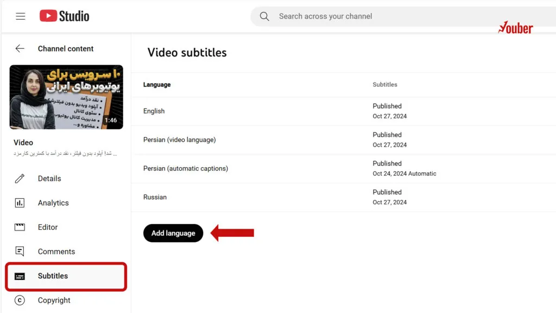Click the Language column header

(157, 84)
